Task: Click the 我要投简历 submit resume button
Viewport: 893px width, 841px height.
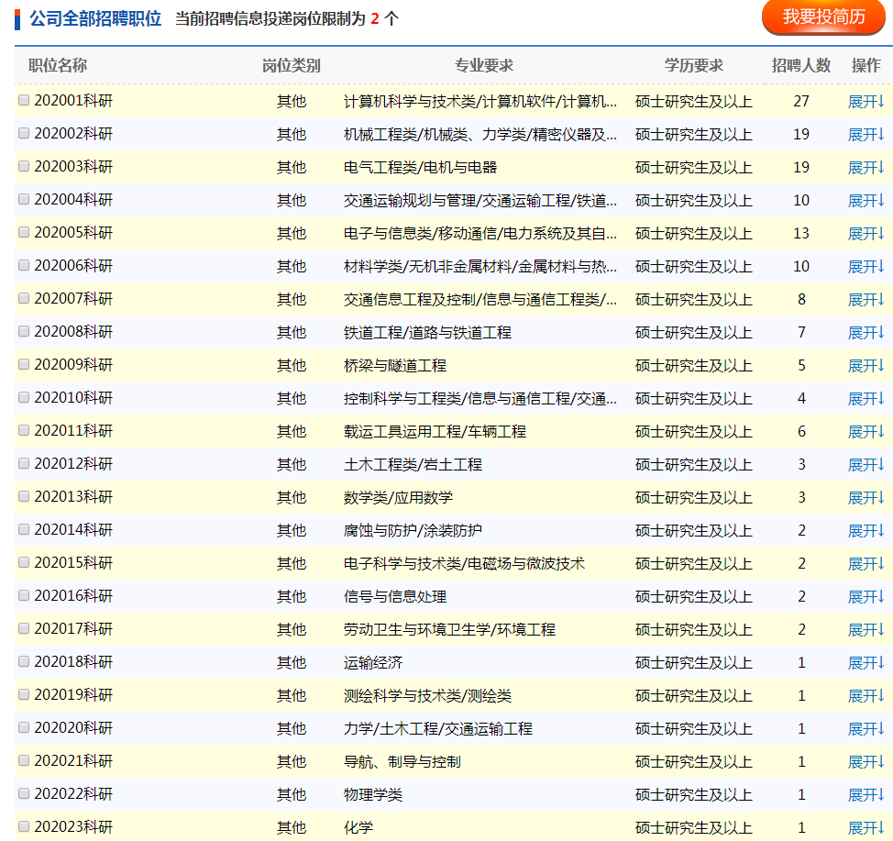Action: click(823, 17)
